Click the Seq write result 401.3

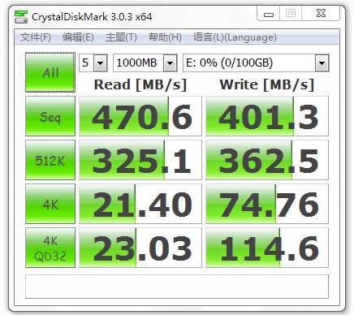coord(267,116)
